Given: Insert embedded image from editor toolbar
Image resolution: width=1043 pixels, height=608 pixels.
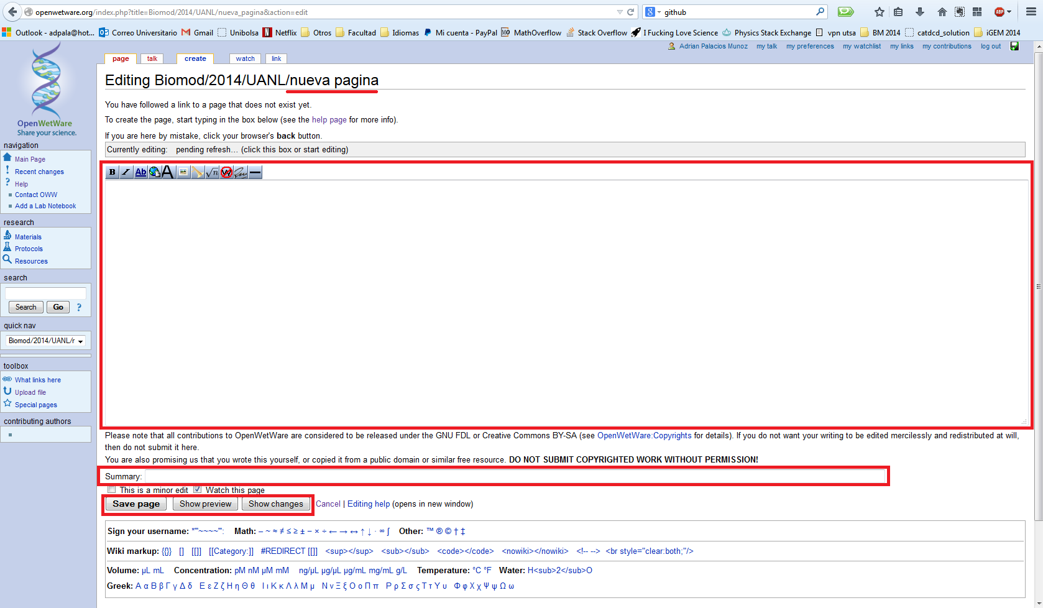Looking at the screenshot, I should point(183,172).
